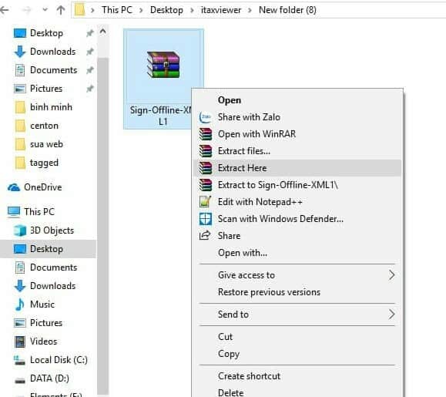Open Downloads under This PC
This screenshot has height=397, width=446.
(45, 286)
